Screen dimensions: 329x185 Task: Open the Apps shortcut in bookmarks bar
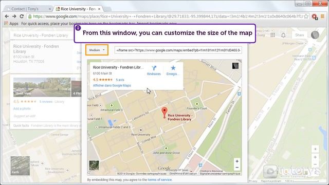[11, 24]
